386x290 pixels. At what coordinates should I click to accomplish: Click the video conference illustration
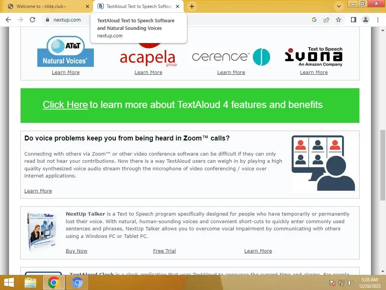tap(323, 163)
